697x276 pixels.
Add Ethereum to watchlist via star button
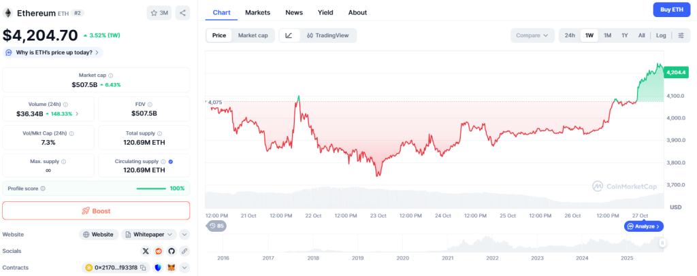159,12
